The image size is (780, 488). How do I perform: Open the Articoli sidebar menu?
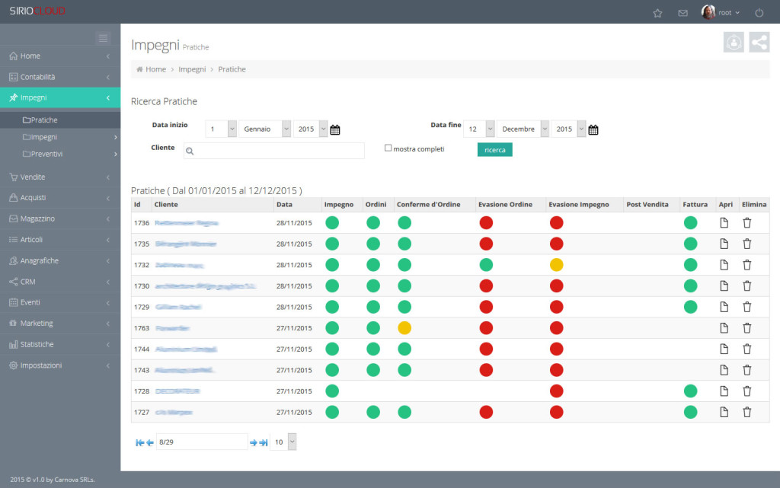[x=60, y=240]
